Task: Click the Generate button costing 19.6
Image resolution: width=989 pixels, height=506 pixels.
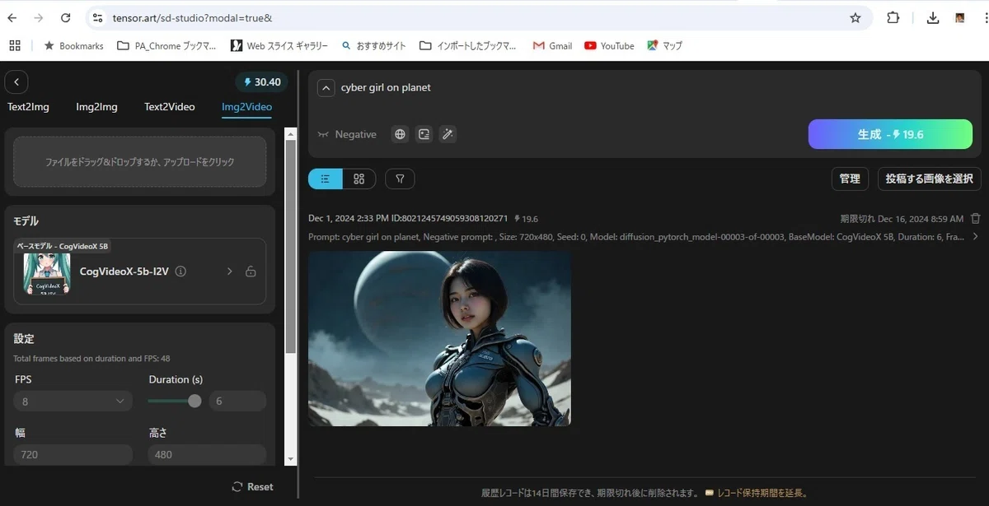Action: point(890,134)
